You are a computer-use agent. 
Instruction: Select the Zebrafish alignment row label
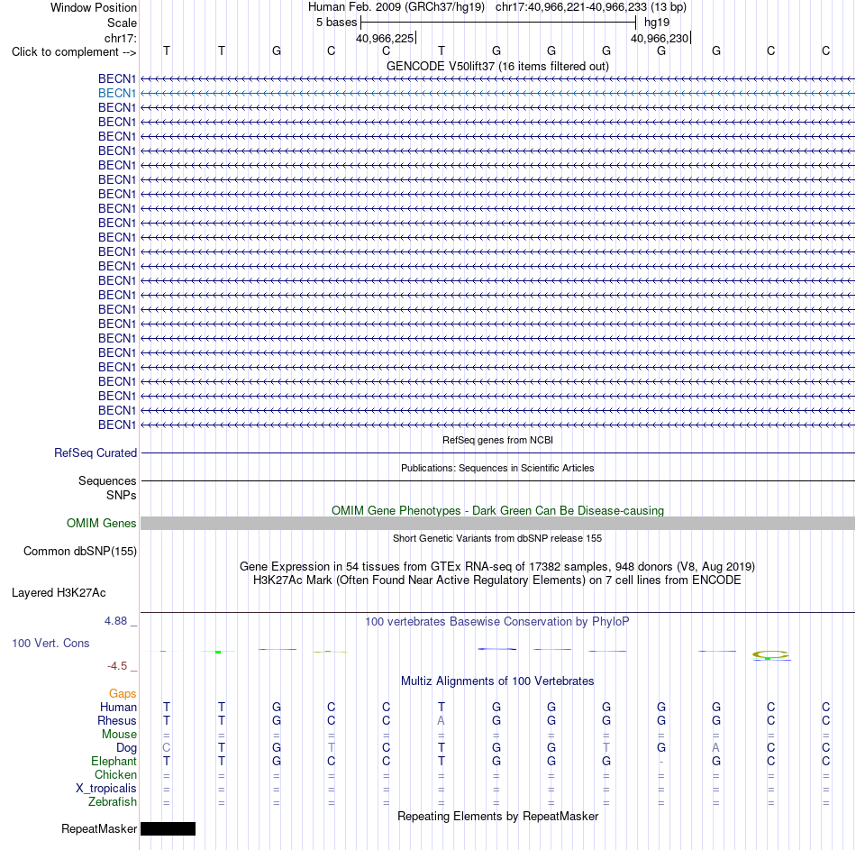click(x=113, y=802)
